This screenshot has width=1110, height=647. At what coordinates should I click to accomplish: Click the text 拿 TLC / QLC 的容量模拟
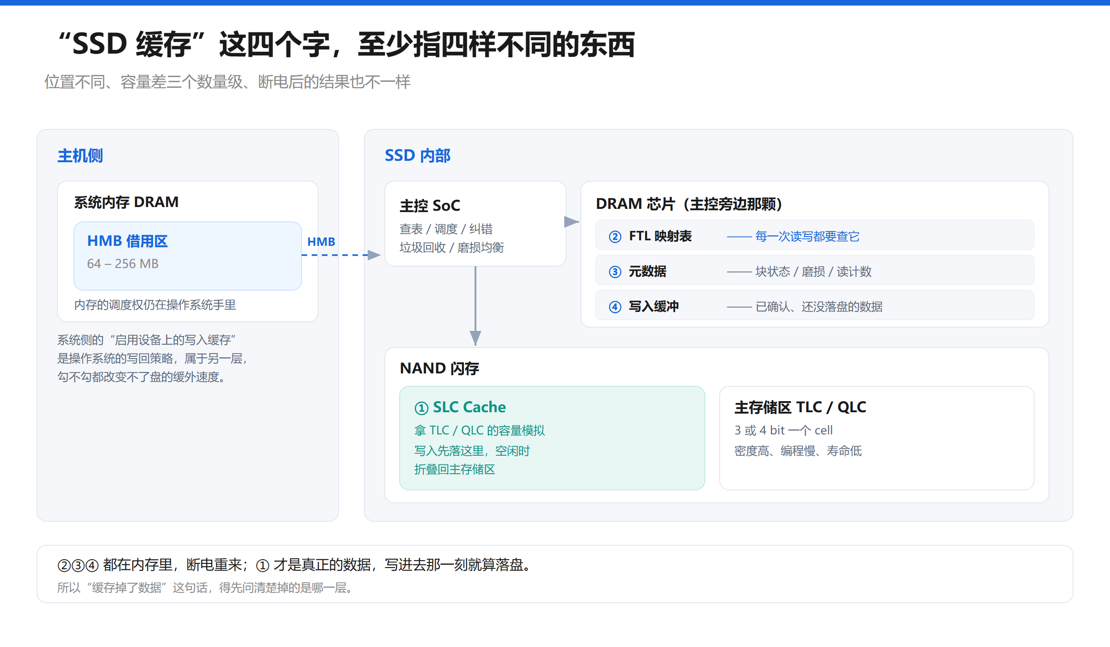[479, 431]
